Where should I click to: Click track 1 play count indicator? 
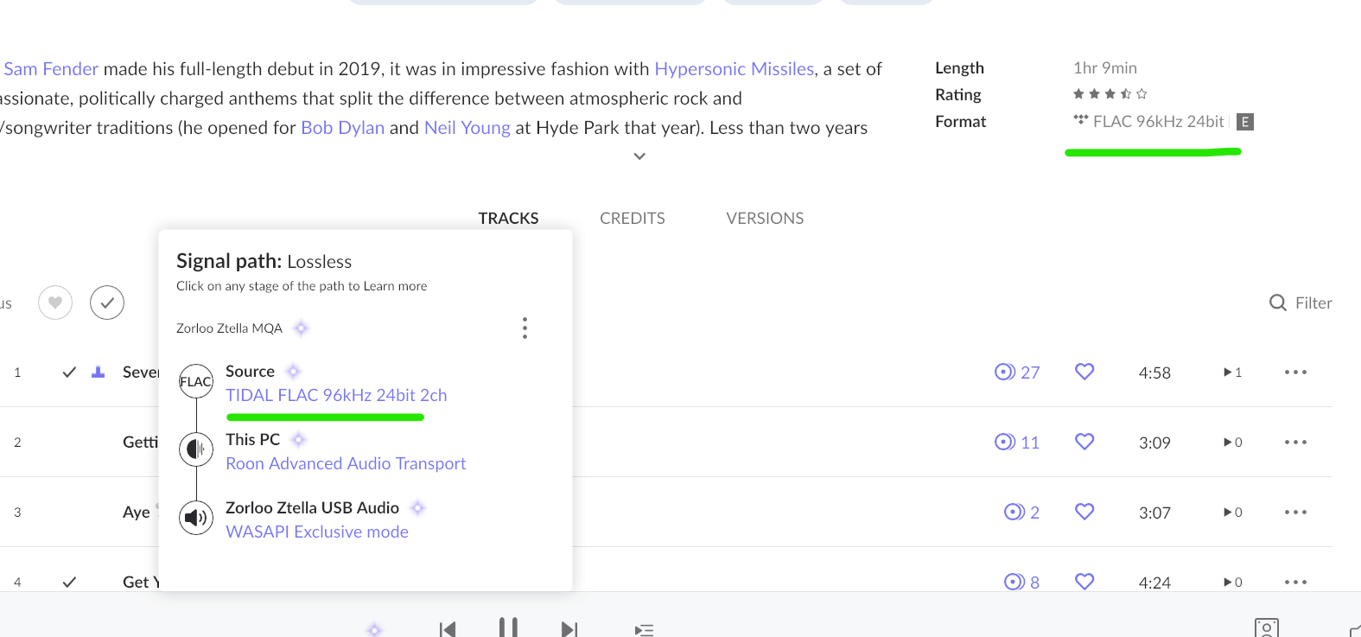tap(1232, 373)
